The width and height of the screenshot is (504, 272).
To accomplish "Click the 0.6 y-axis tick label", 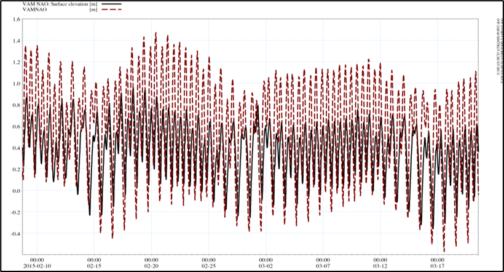I will click(x=16, y=126).
